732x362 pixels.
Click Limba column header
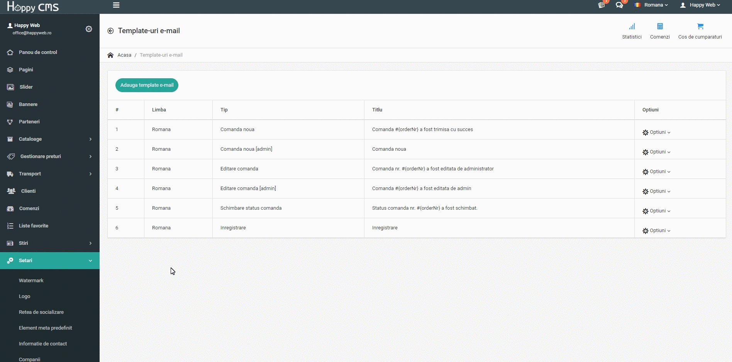(159, 110)
